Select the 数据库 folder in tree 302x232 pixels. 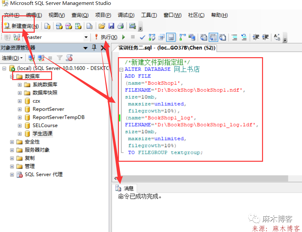coord(32,76)
